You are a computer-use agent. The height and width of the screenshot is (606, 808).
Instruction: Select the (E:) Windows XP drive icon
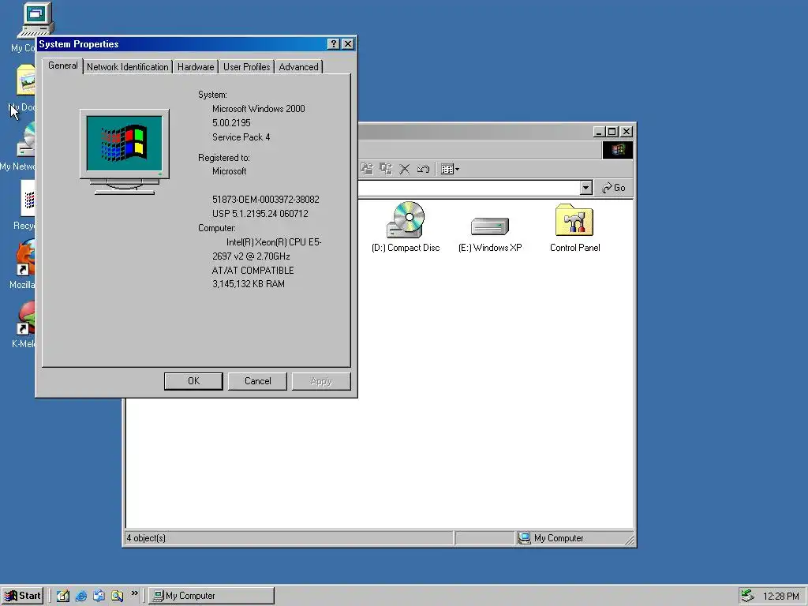[490, 234]
